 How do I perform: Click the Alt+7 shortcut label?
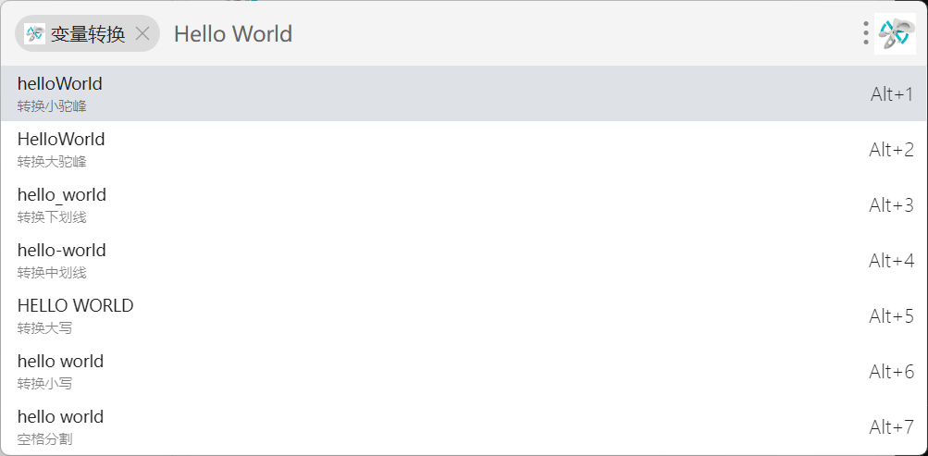pos(891,426)
